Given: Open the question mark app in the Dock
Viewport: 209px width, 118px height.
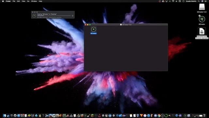Looking at the screenshot, I should point(43,116).
